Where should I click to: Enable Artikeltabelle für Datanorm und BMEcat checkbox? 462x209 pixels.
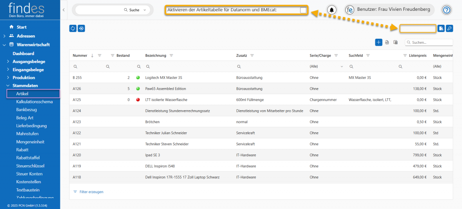pyautogui.click(x=303, y=10)
